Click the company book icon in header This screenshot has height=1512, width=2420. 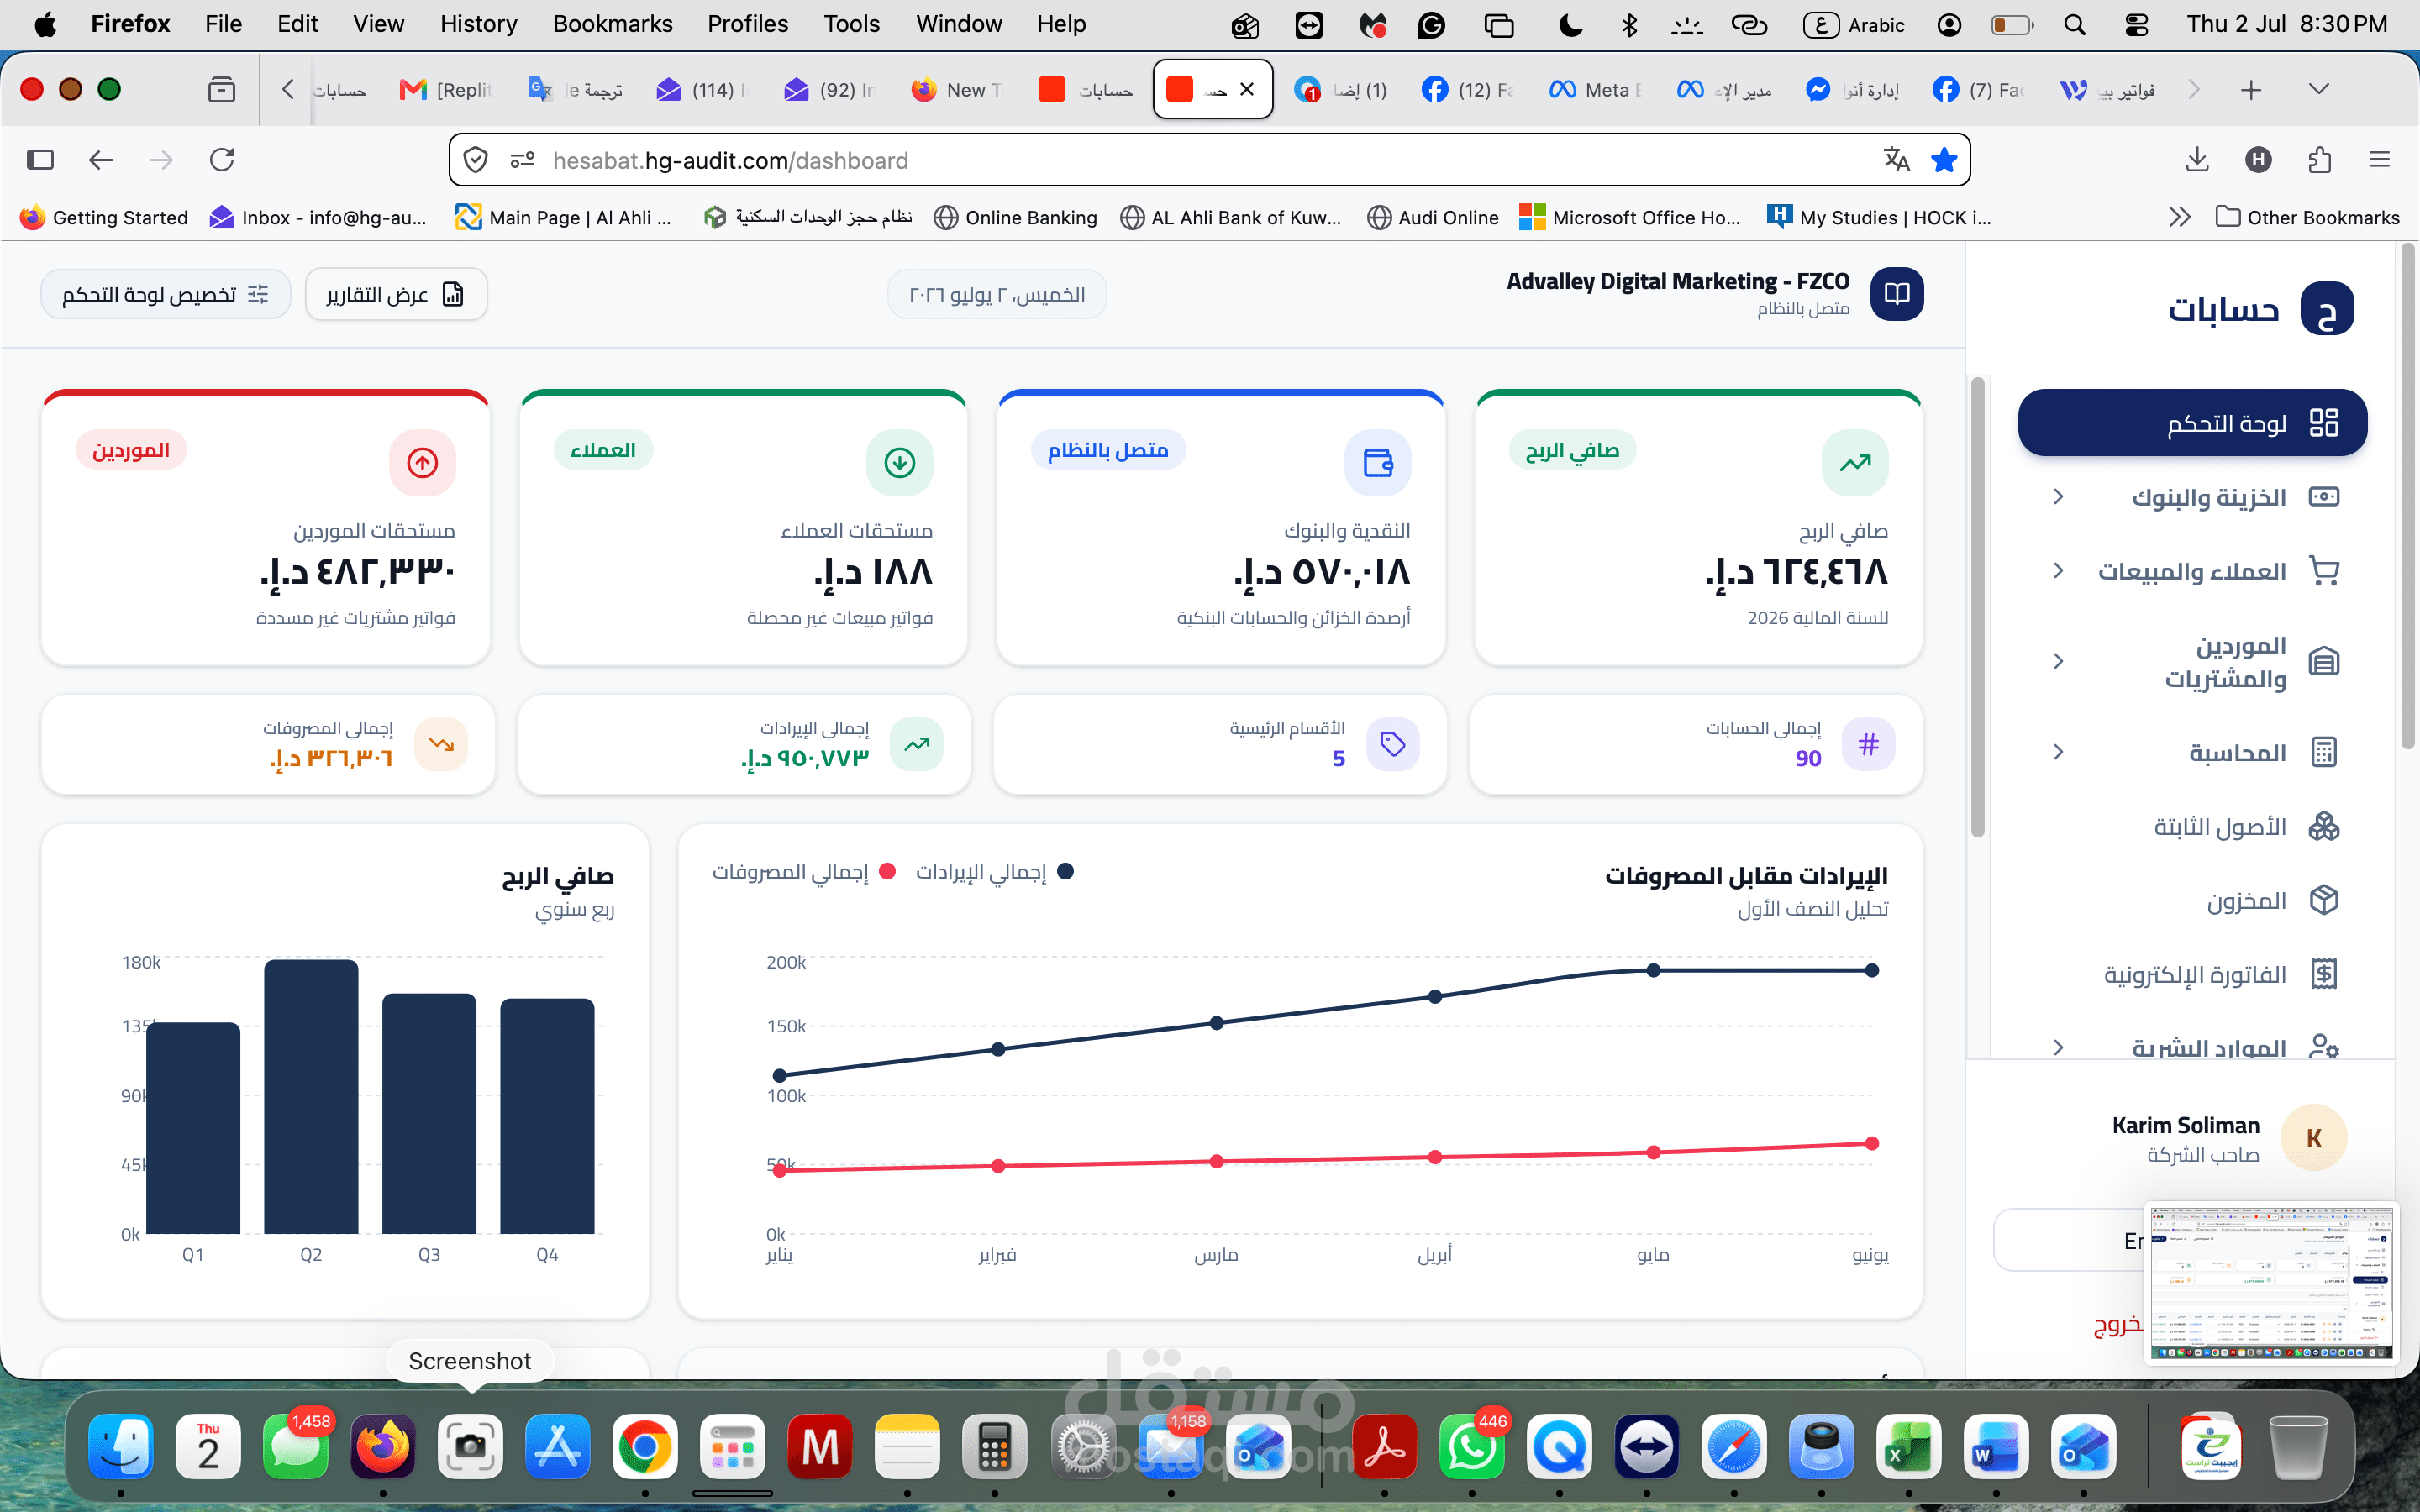click(x=1896, y=294)
